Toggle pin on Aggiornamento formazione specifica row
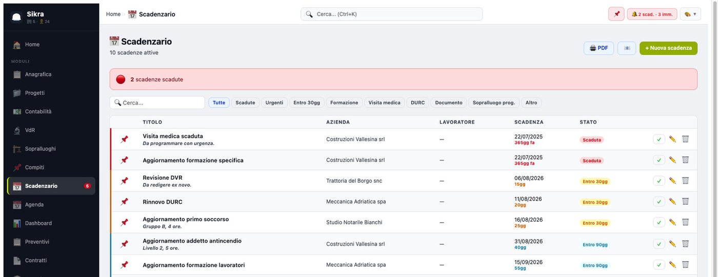The height and width of the screenshot is (277, 718). pyautogui.click(x=124, y=160)
